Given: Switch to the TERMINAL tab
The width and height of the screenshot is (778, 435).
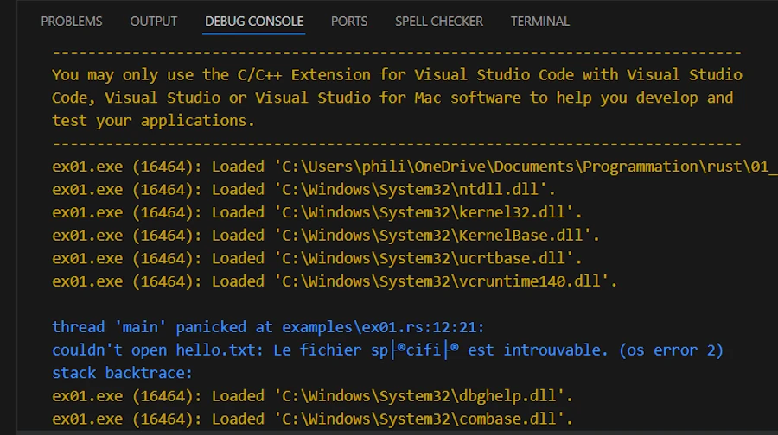Looking at the screenshot, I should coord(540,21).
